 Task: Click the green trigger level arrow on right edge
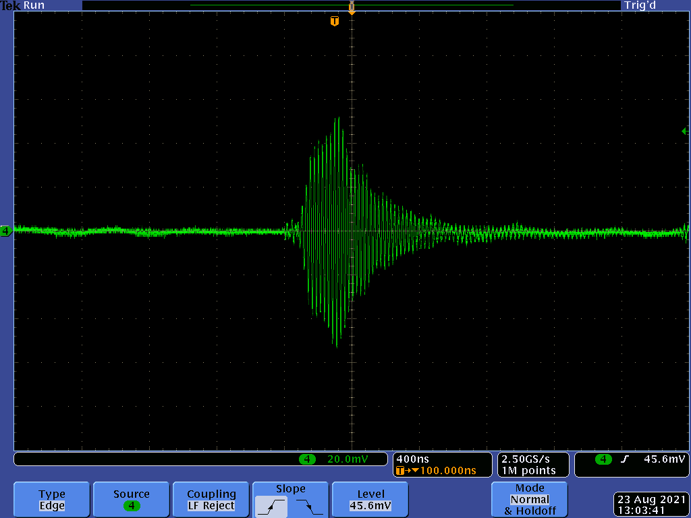point(685,132)
